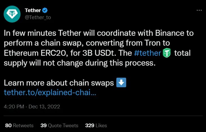Click the tweet's first line mentioning Binance
This screenshot has width=206, height=132.
98,33
